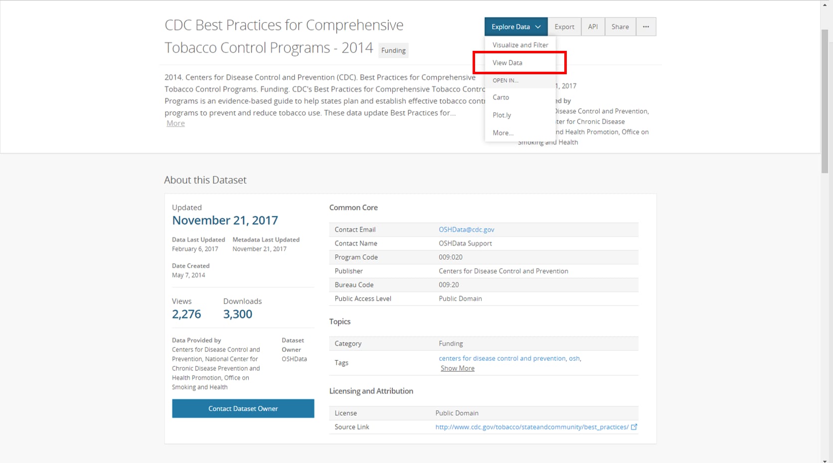Viewport: 833px width, 463px height.
Task: Open the more options ellipsis menu
Action: (x=646, y=27)
